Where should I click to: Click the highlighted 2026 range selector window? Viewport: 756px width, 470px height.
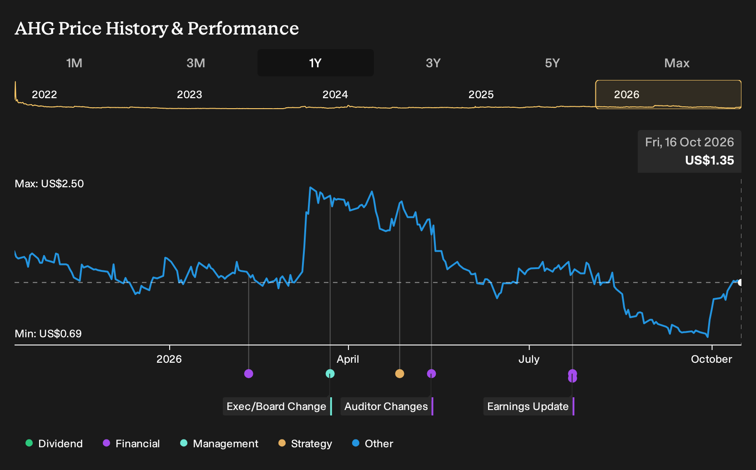click(x=668, y=95)
